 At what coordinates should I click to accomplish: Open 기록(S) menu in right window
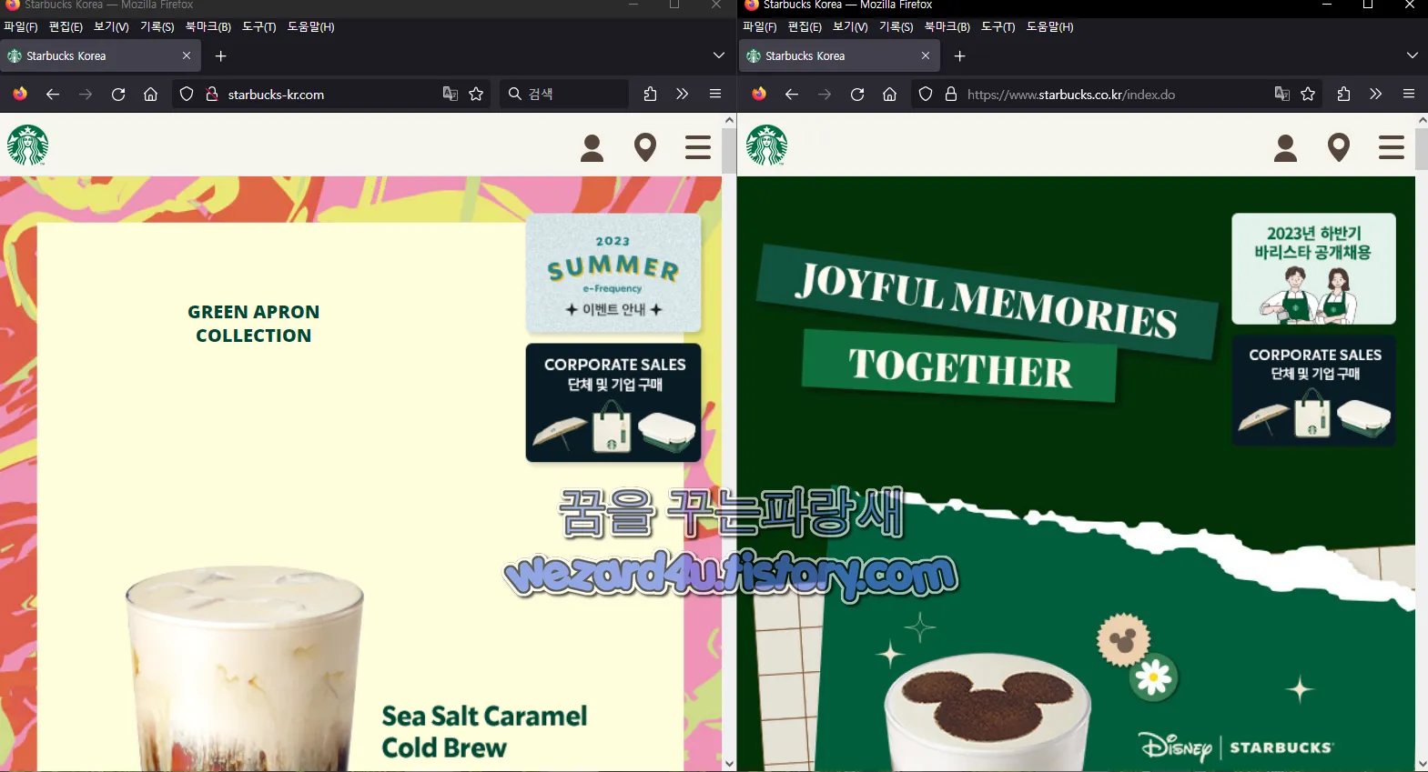[x=896, y=27]
